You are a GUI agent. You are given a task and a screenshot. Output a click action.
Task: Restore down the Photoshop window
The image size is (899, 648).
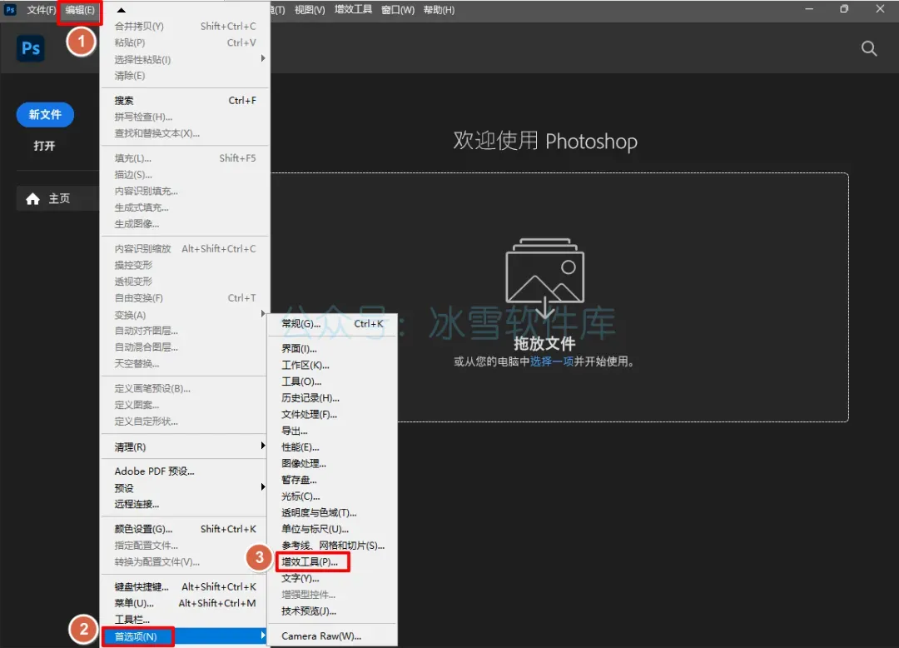tap(844, 9)
